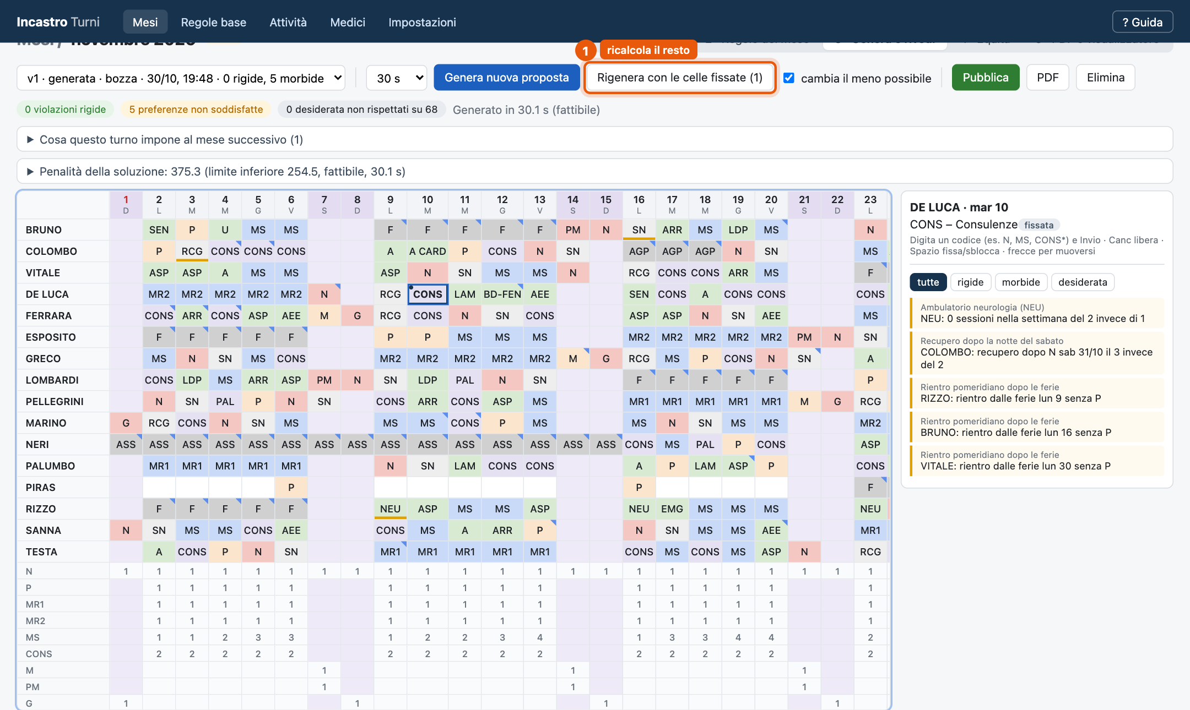Go to the Attività tab
Screen dimensions: 1190x710
tap(288, 22)
